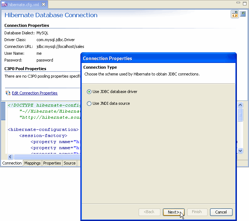This screenshot has height=221, width=249.
Task: Click the form-only view icon in header
Action: coord(243,14)
